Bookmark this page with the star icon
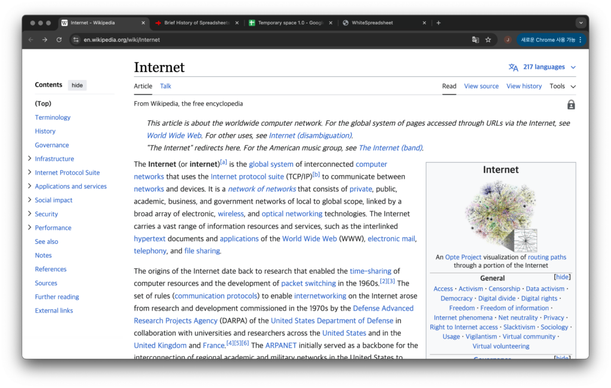The image size is (611, 388). point(488,40)
